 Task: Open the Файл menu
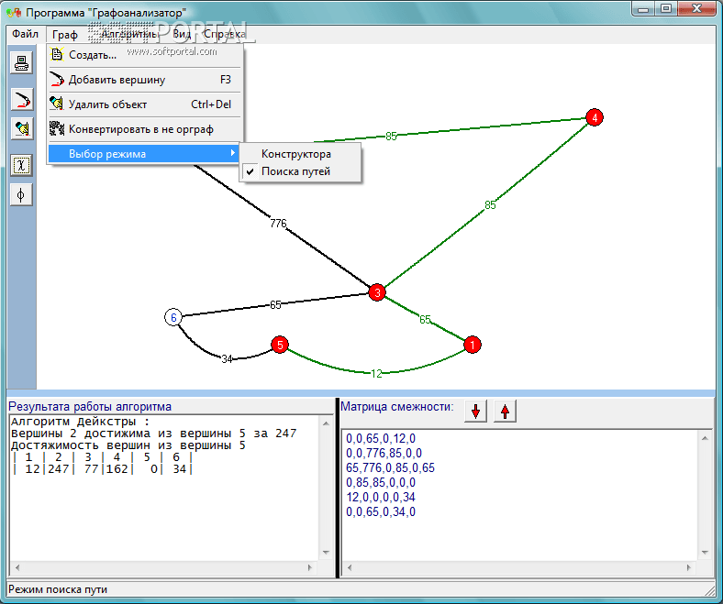26,34
